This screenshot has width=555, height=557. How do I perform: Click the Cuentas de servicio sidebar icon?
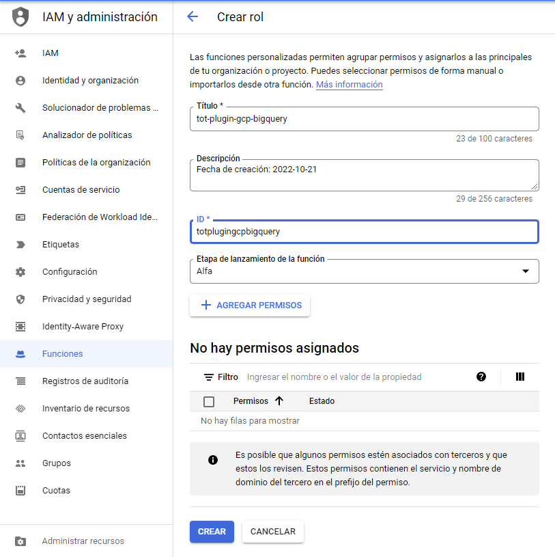20,190
